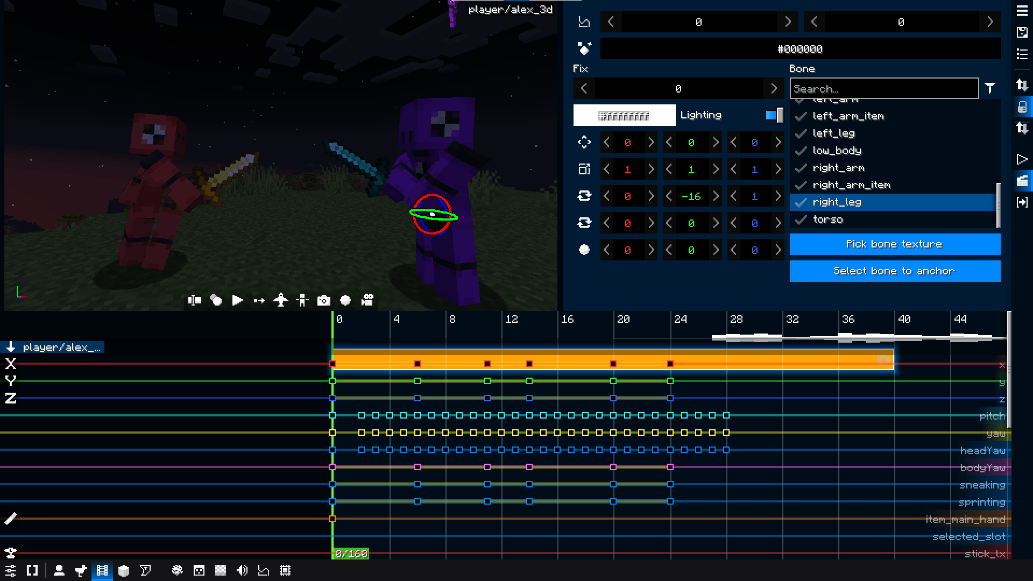1033x581 pixels.
Task: Click the 0/160 playhead marker
Action: [351, 554]
